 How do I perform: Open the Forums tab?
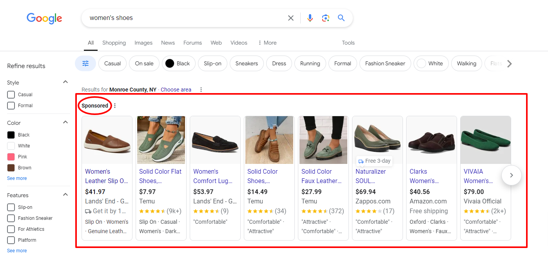(x=192, y=43)
